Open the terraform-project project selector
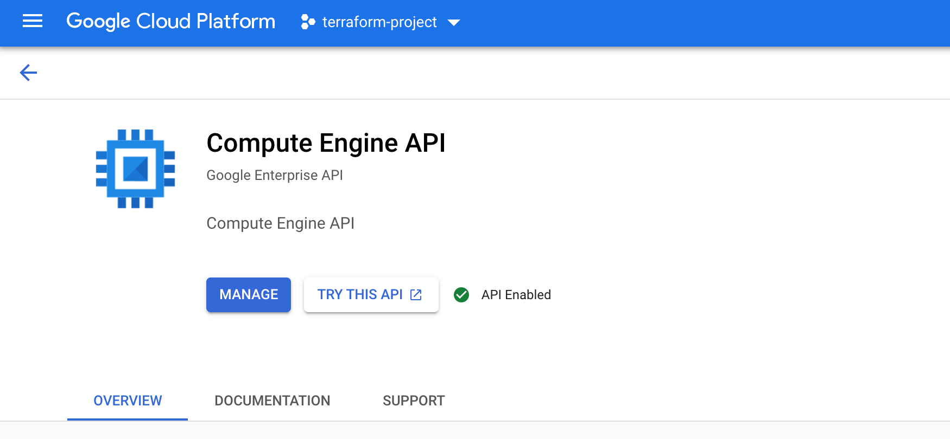The image size is (950, 439). pos(381,22)
